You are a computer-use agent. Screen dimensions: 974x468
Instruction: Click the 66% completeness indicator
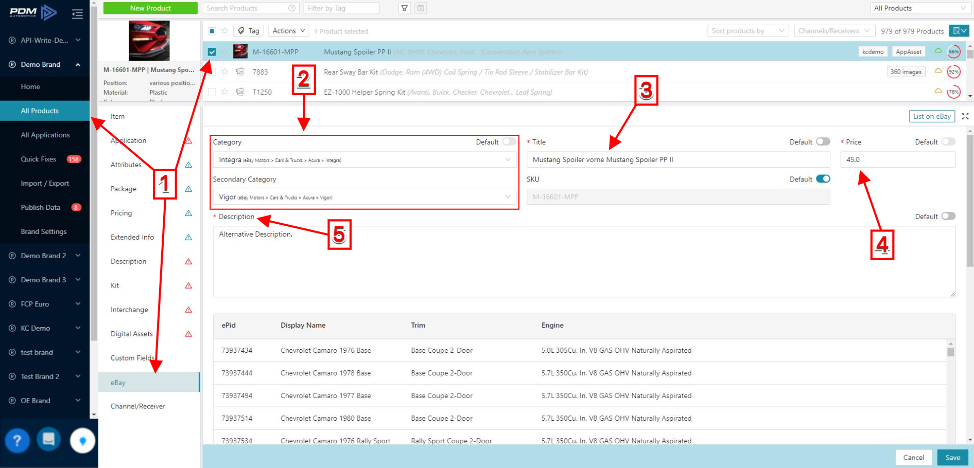click(x=954, y=51)
